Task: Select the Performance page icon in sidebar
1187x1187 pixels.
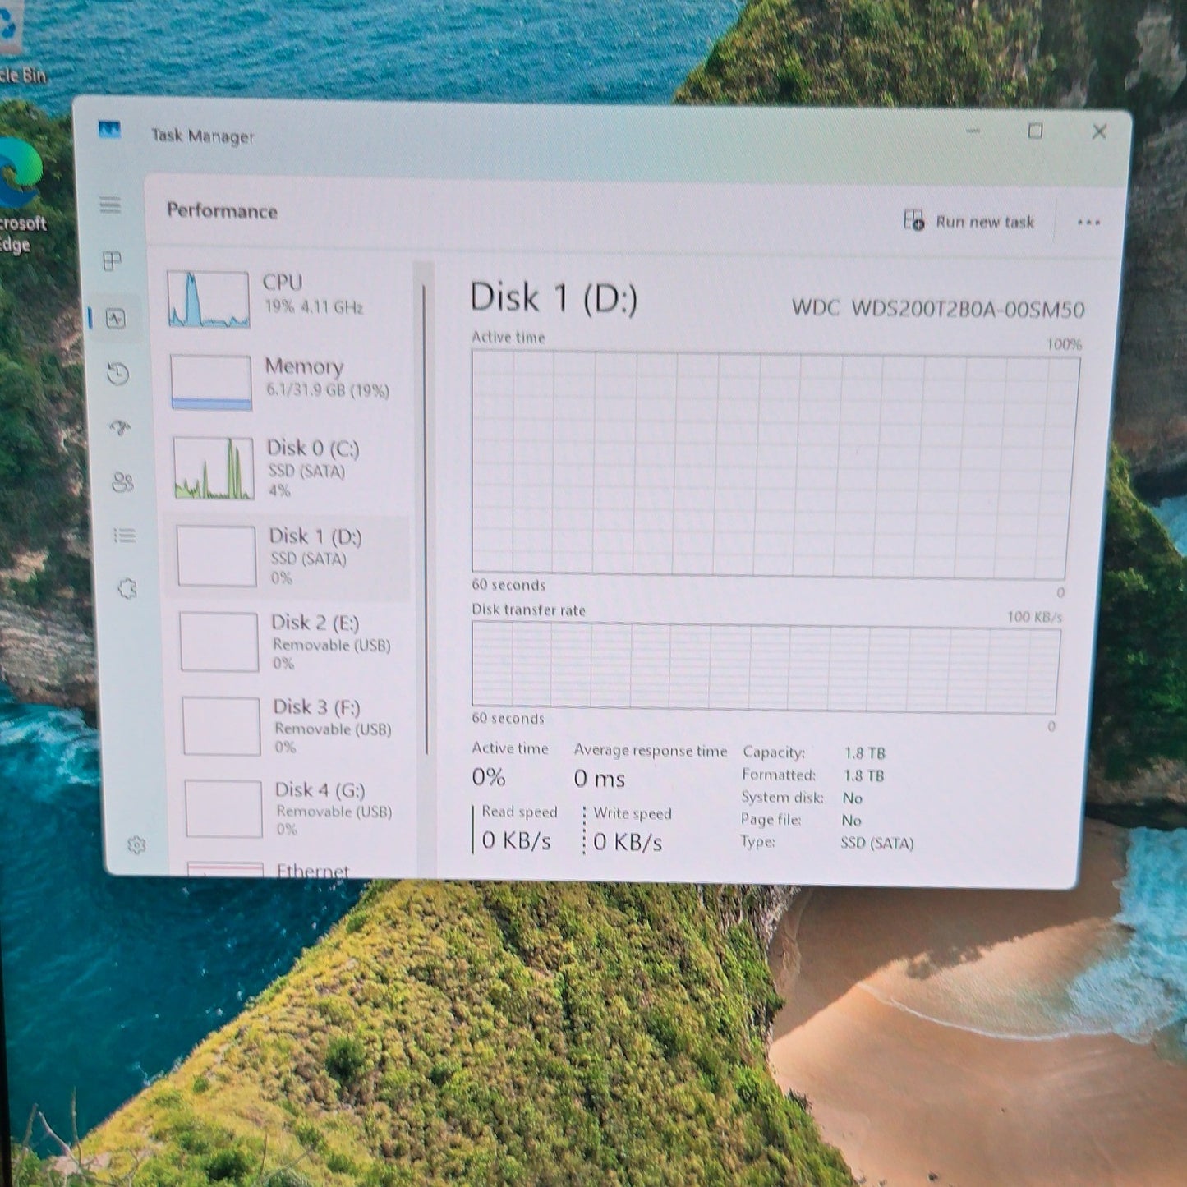Action: click(116, 319)
